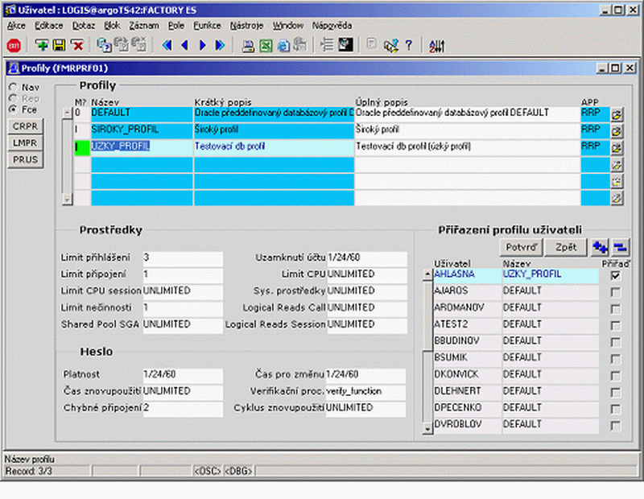The width and height of the screenshot is (644, 499).
Task: Confirm assignment with Potvrď button
Action: (x=521, y=247)
